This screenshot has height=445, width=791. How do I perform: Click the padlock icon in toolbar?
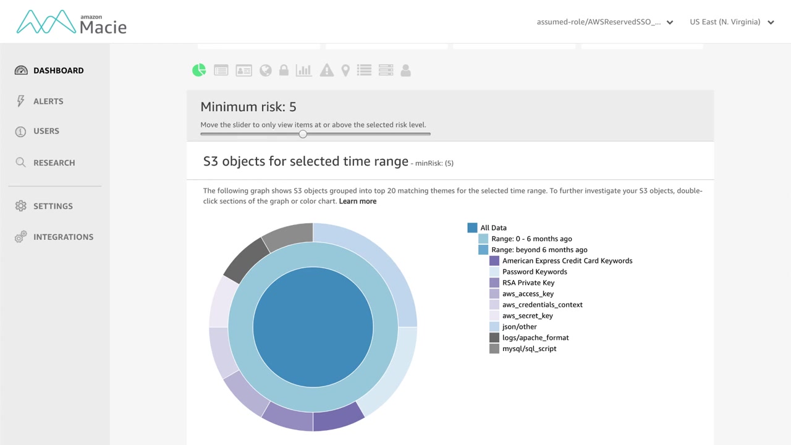[x=284, y=70]
